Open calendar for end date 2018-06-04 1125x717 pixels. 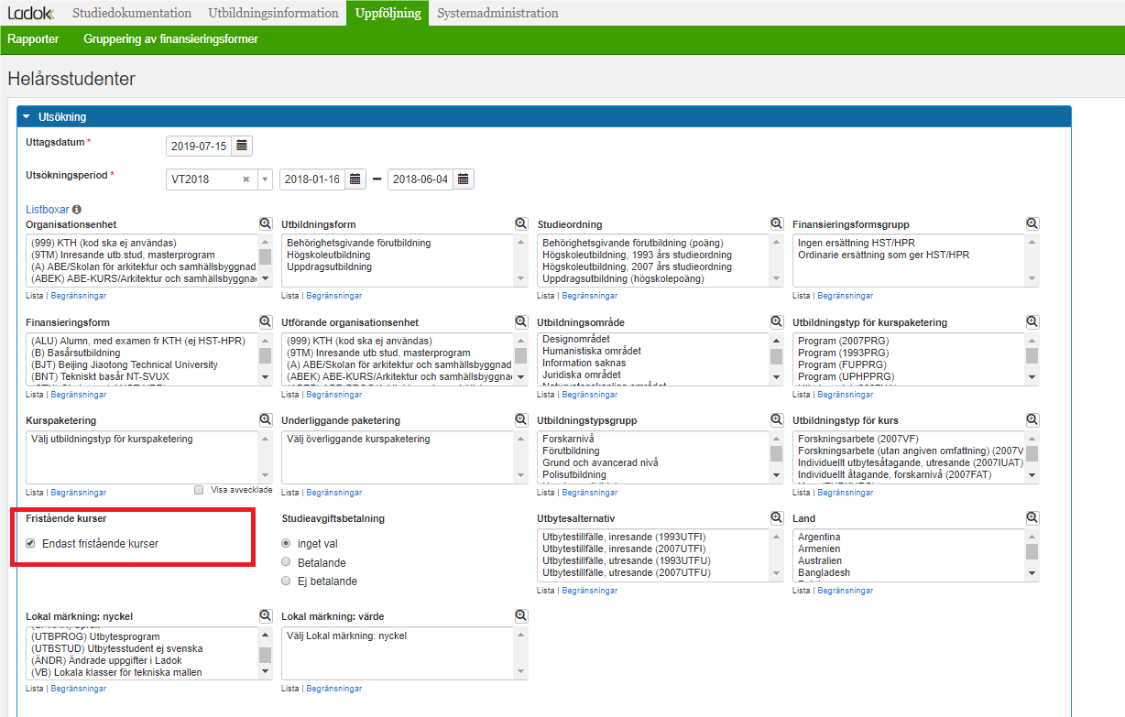464,179
